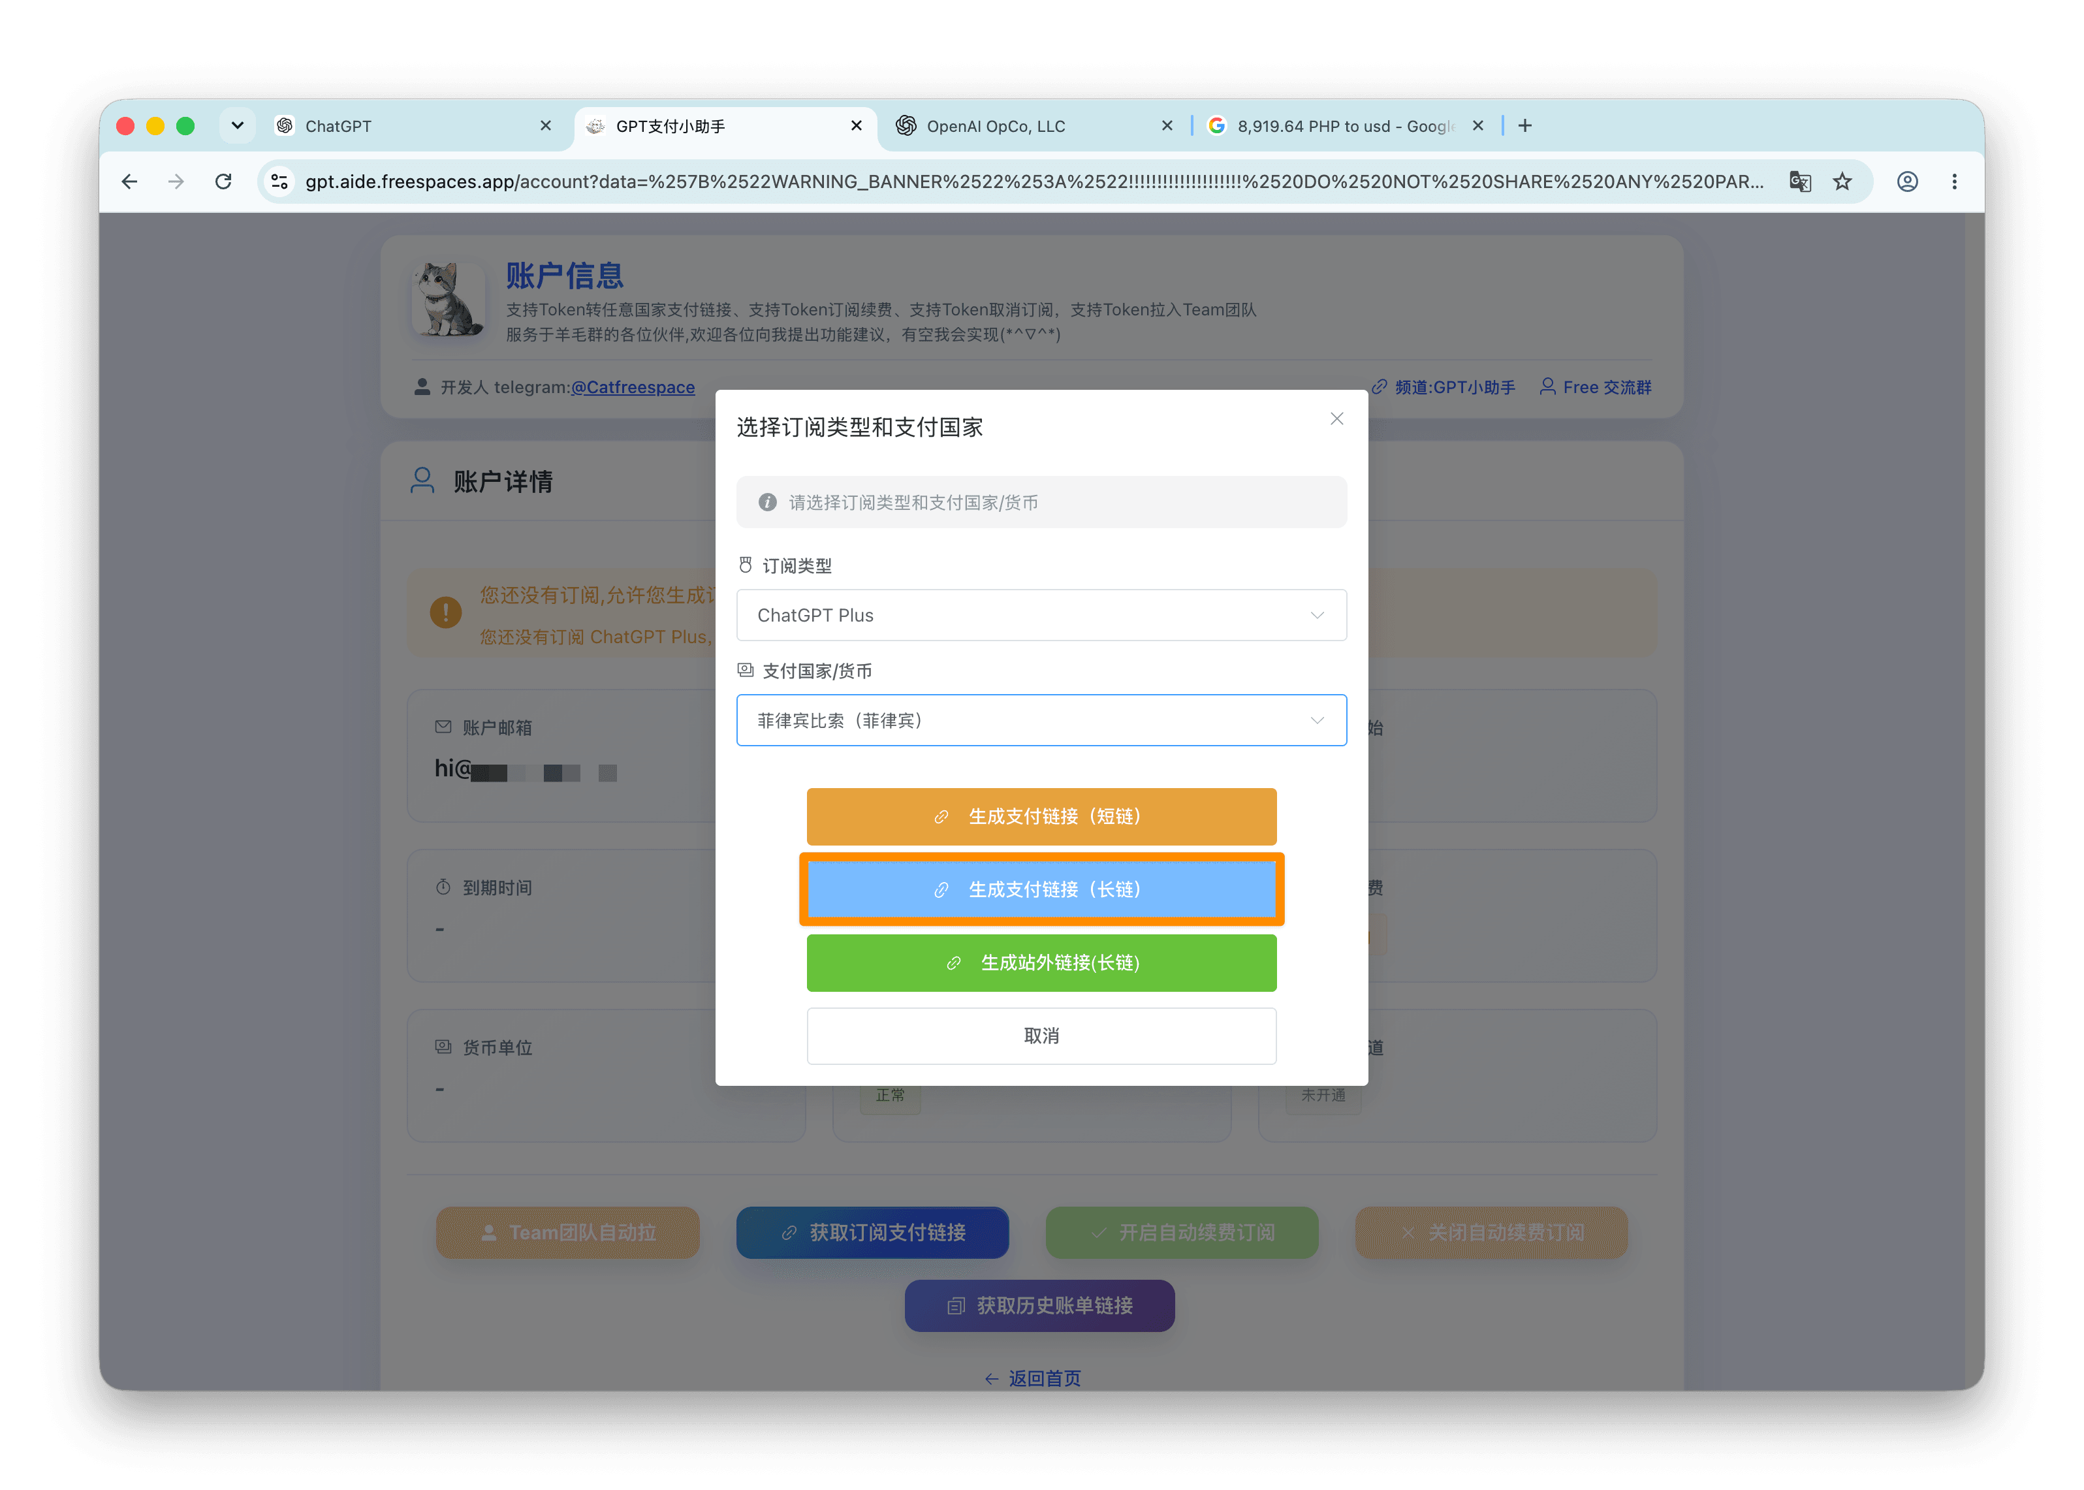Image resolution: width=2084 pixels, height=1490 pixels.
Task: View site information icon in address bar
Action: tap(280, 182)
